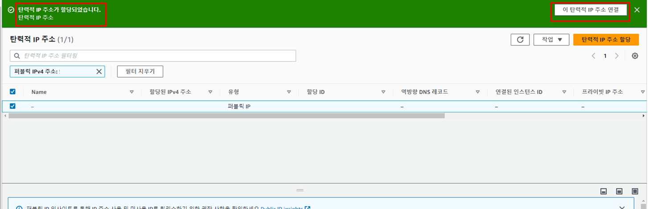Sort by 연결된 인스턴스 ID column
Viewport: 648px width, 209px height.
tap(564, 92)
